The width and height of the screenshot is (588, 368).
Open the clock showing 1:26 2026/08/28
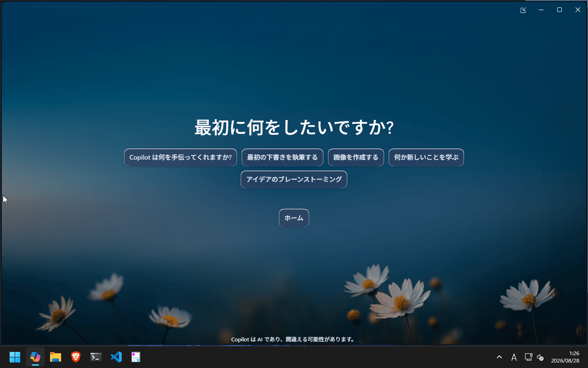point(565,357)
